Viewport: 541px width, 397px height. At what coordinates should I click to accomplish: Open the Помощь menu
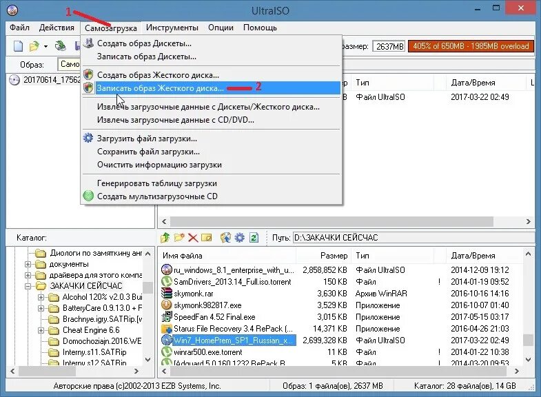coord(260,28)
